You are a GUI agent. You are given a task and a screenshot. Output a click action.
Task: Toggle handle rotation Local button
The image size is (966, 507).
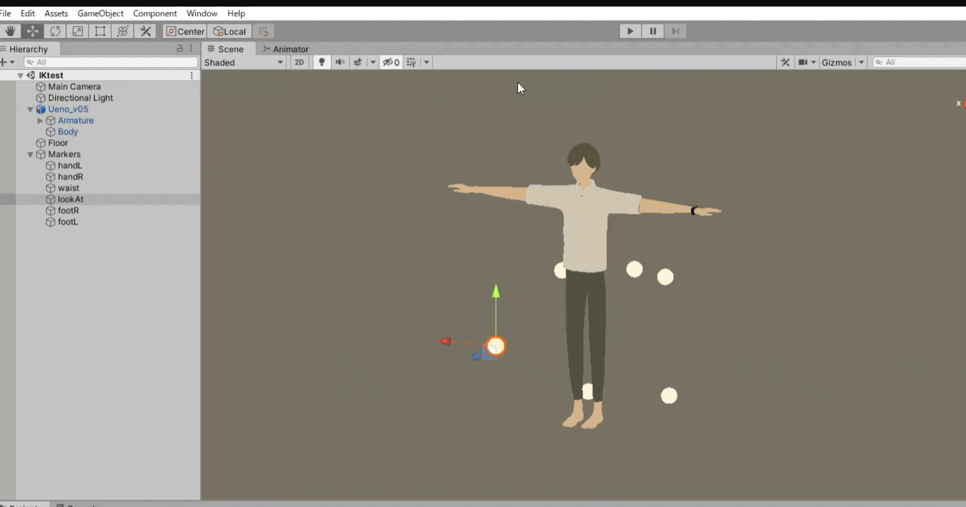(230, 31)
